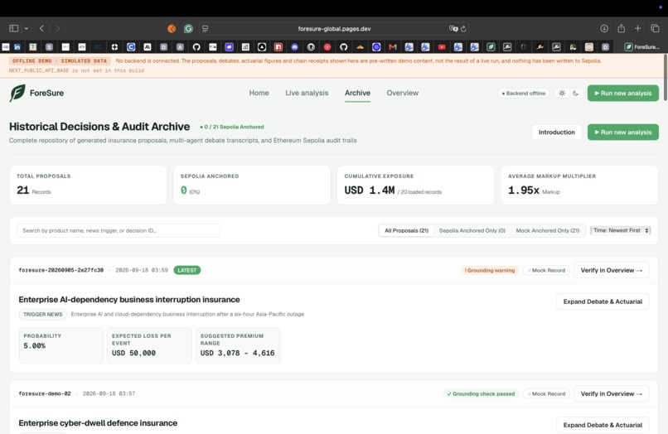668x434 pixels.
Task: Switch to the red N pinned tab
Action: pos(278,47)
